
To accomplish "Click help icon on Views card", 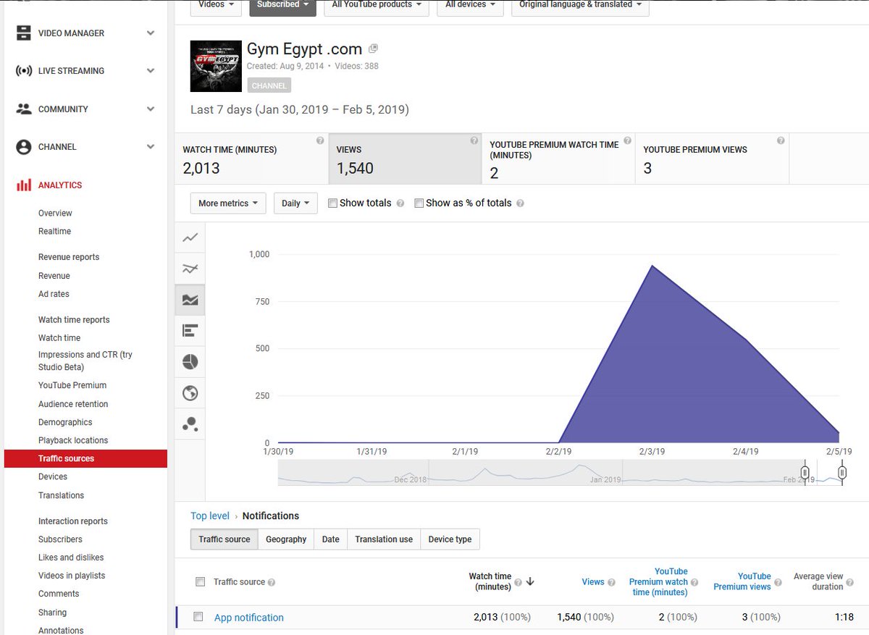I will tap(474, 141).
